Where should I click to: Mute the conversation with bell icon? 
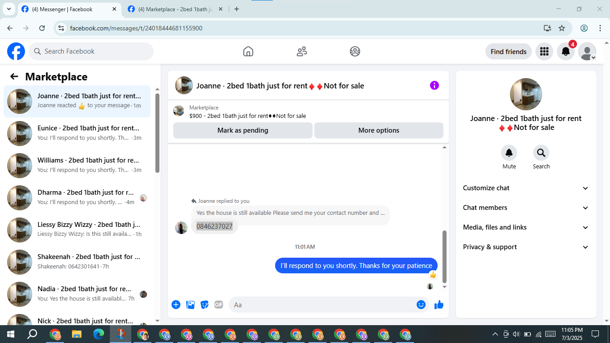click(509, 153)
